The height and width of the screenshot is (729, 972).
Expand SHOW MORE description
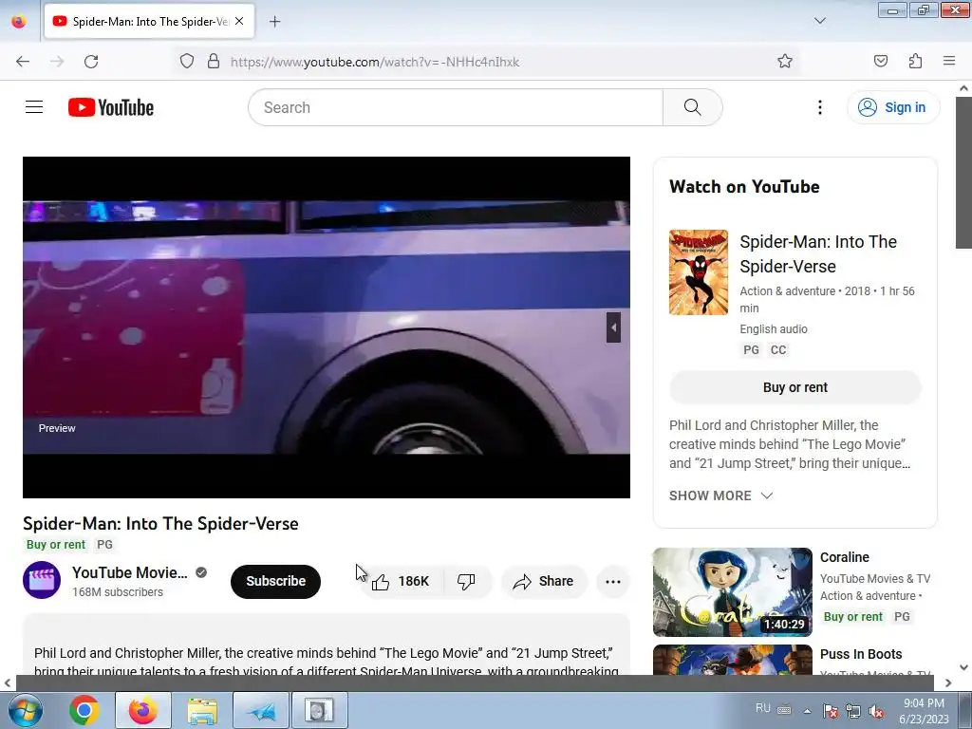(x=721, y=495)
